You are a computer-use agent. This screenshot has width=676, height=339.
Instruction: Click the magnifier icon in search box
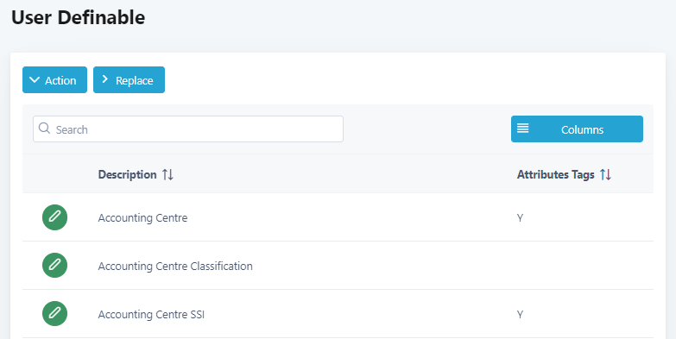coord(44,128)
